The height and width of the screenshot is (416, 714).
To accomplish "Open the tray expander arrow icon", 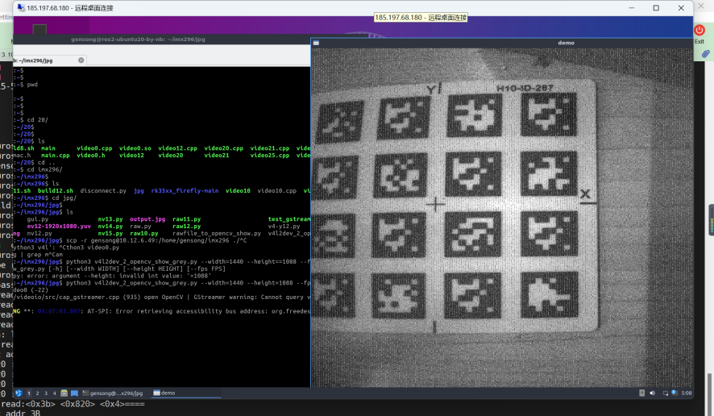I will tap(641, 393).
